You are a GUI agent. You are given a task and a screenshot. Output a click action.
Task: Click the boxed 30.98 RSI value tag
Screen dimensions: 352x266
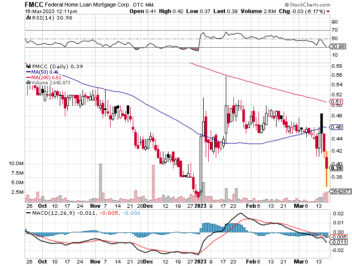338,46
